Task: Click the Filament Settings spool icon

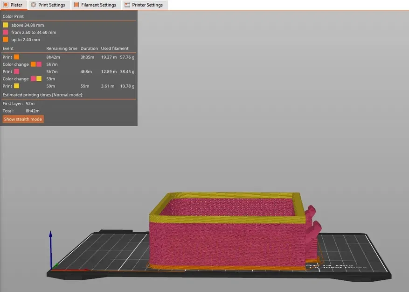Action: click(77, 5)
